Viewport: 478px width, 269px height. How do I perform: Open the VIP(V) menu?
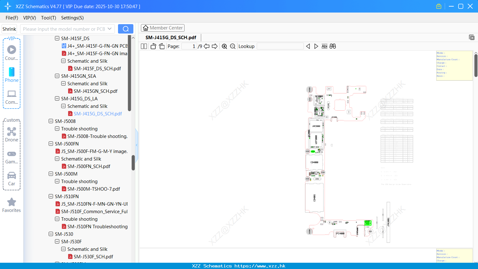(30, 18)
